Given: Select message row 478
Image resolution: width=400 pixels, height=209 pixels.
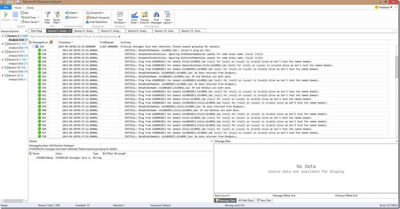Looking at the screenshot, I should click(x=209, y=107).
